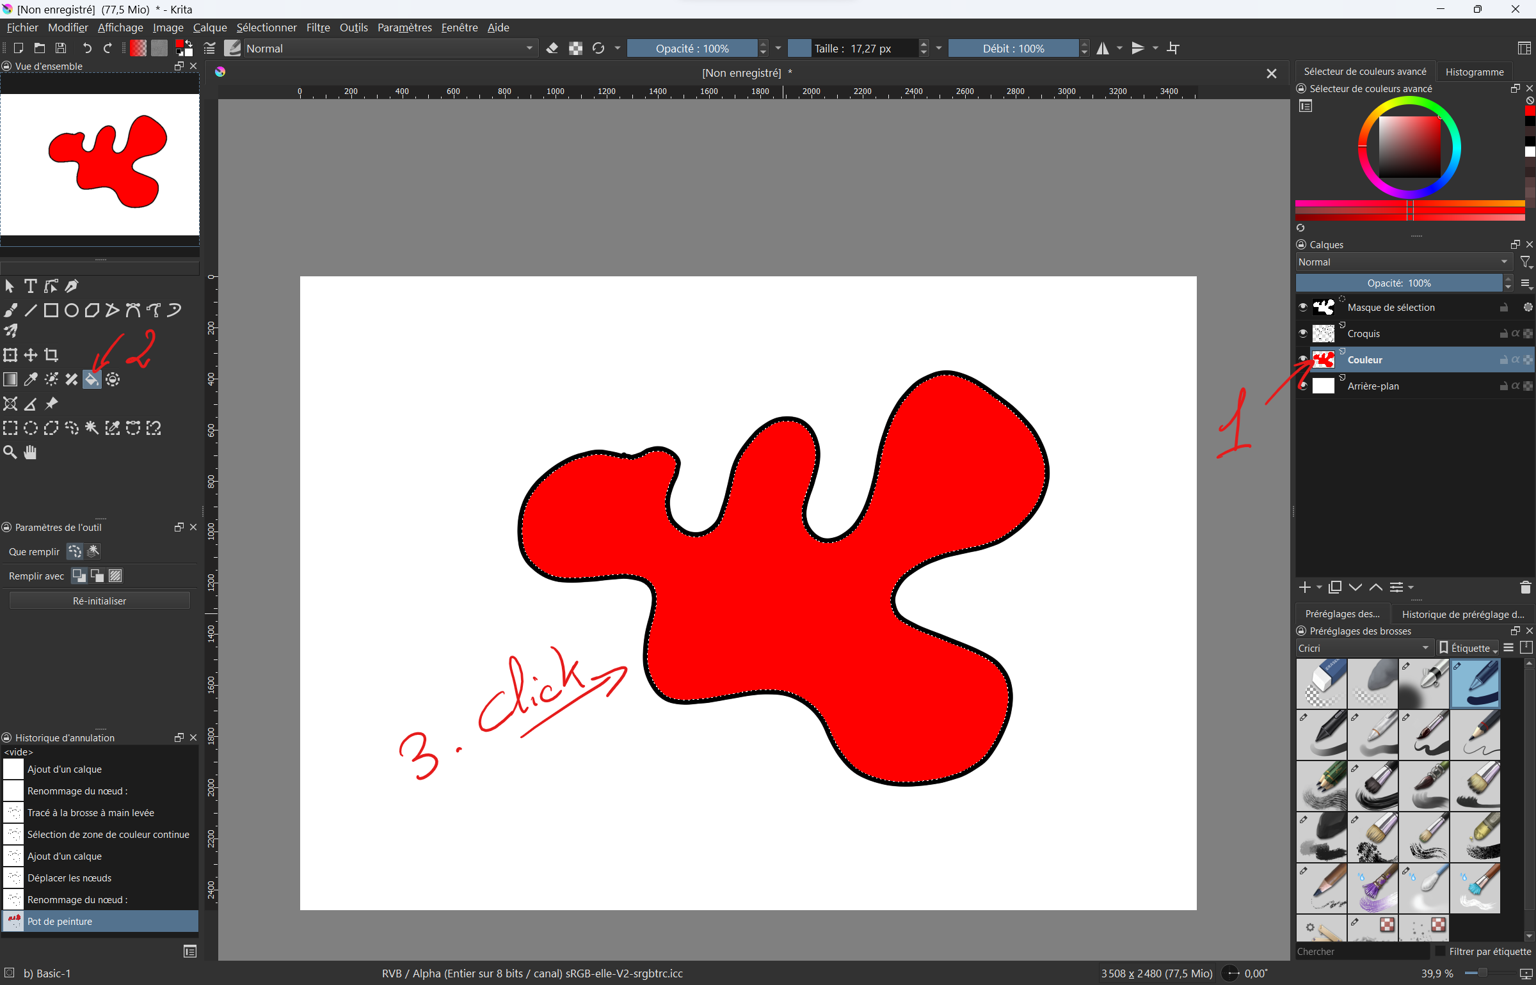Click the Ré-initialiser button
Image resolution: width=1536 pixels, height=985 pixels.
click(x=99, y=601)
